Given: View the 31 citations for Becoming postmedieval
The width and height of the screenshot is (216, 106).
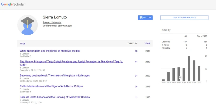Looking at the screenshot, I should 136,76.
